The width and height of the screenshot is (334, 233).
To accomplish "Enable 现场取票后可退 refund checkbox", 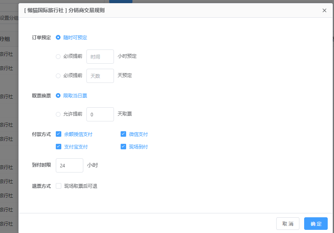I will [59, 186].
